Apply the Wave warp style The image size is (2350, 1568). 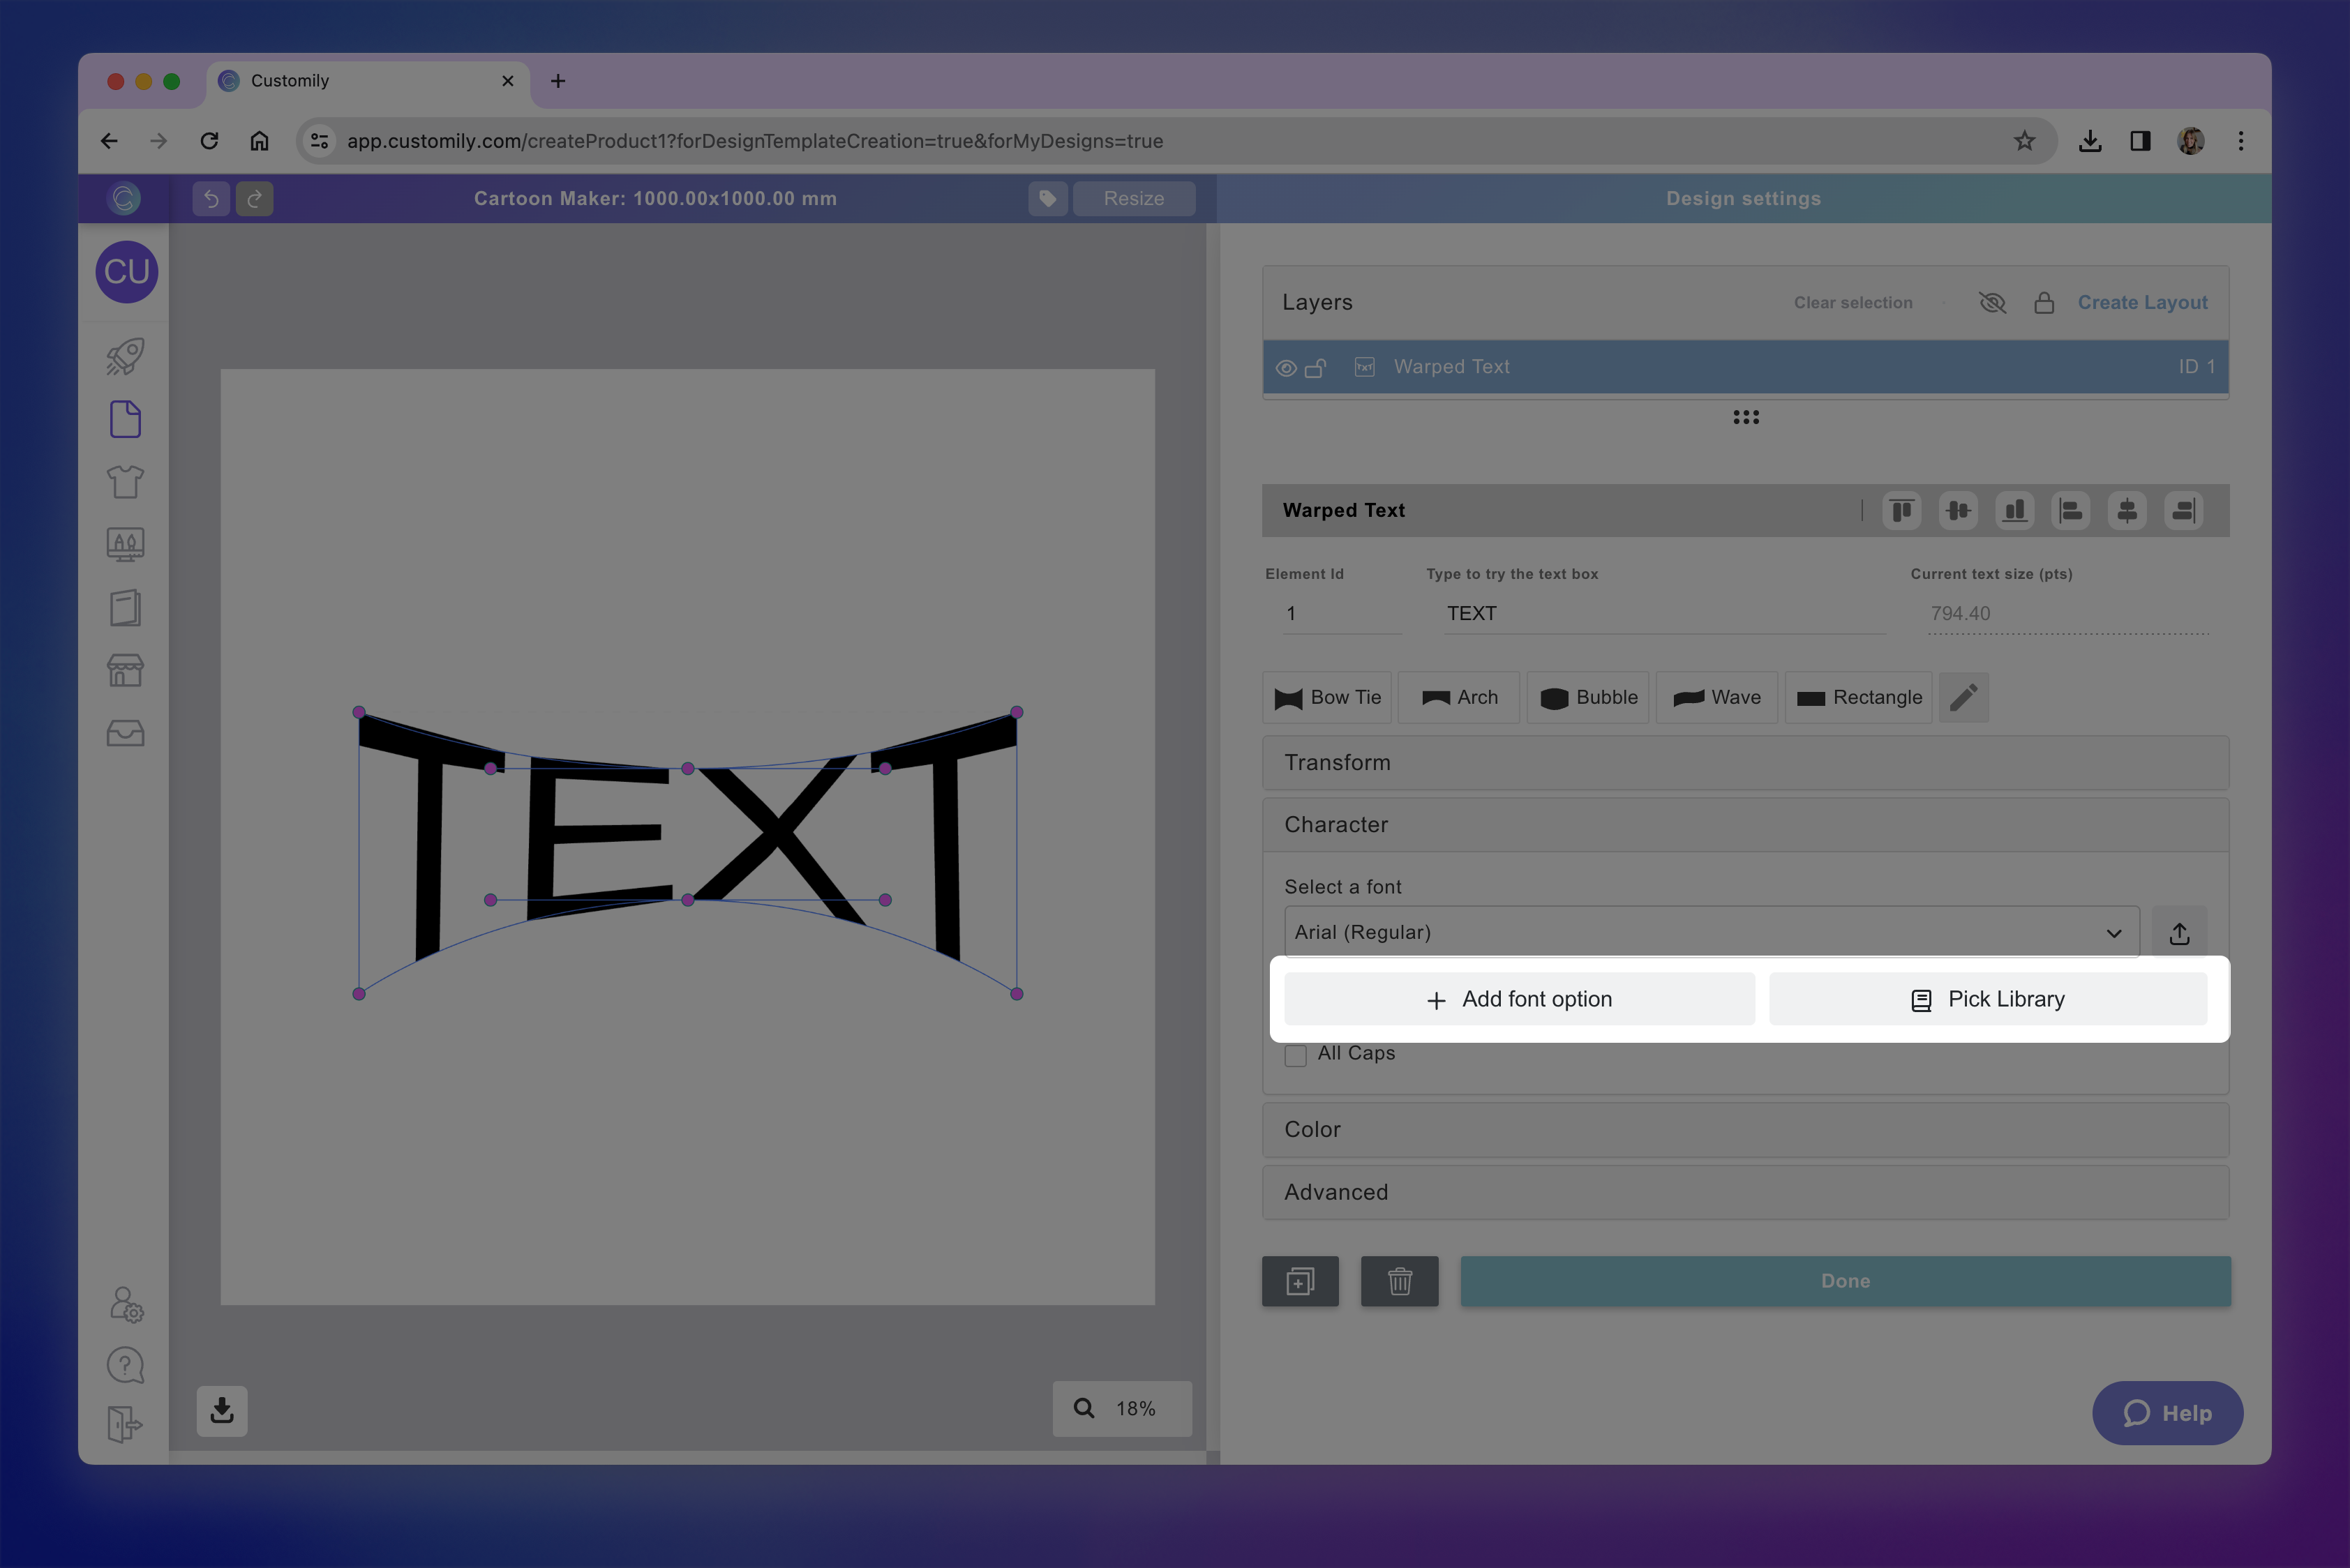click(x=1716, y=697)
